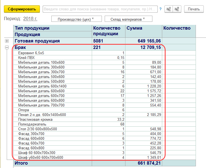This screenshot has width=206, height=168.
Task: Open the question mark search help
Action: pos(161,9)
